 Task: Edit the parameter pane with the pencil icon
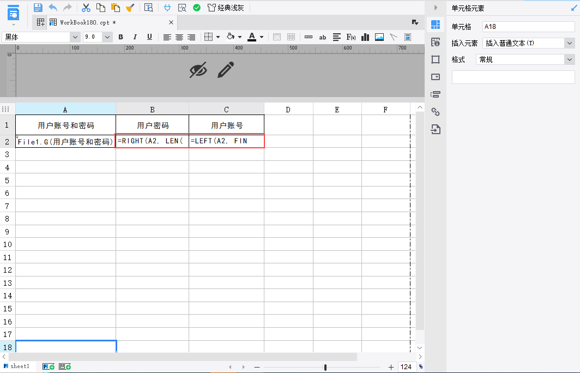coord(225,70)
